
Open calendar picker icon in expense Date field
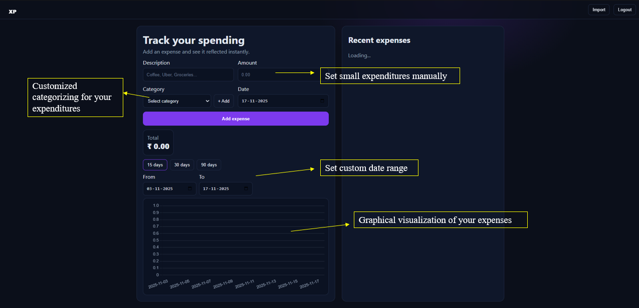322,101
